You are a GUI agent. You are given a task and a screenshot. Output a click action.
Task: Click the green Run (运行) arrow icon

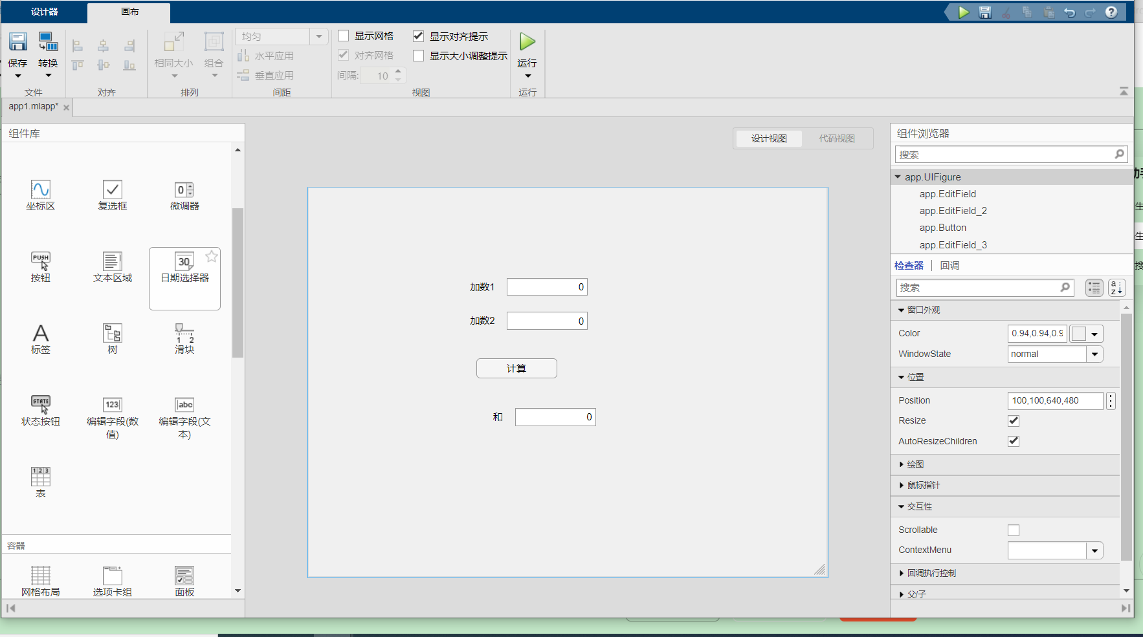click(x=527, y=42)
